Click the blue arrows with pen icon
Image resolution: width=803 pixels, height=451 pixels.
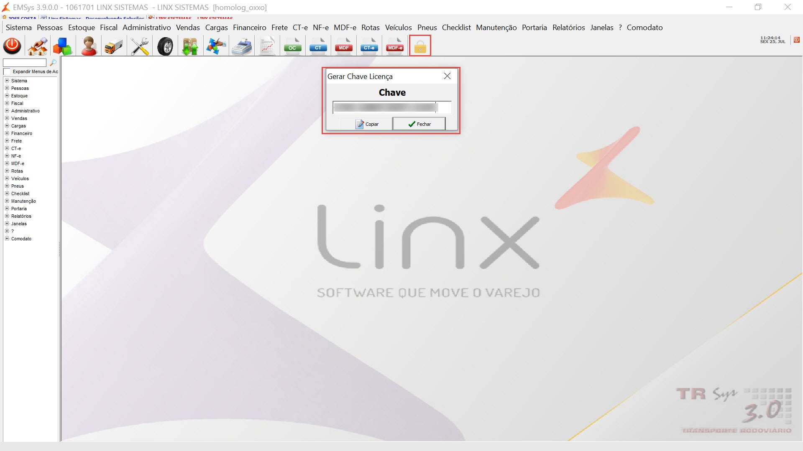coord(216,46)
